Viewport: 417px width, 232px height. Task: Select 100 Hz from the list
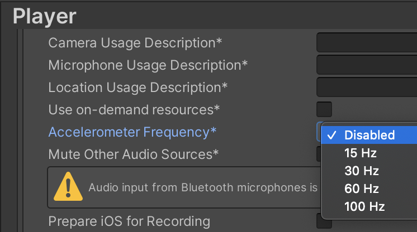point(364,206)
